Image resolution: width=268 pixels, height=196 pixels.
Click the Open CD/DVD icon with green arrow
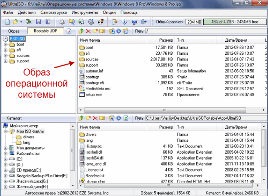[x=29, y=22]
